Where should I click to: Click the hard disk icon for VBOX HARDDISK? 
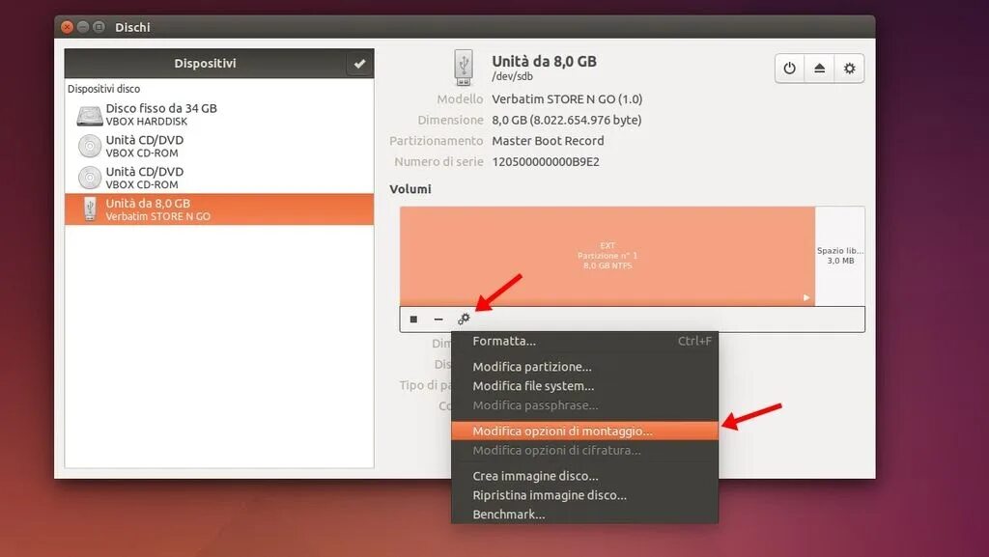pyautogui.click(x=89, y=115)
